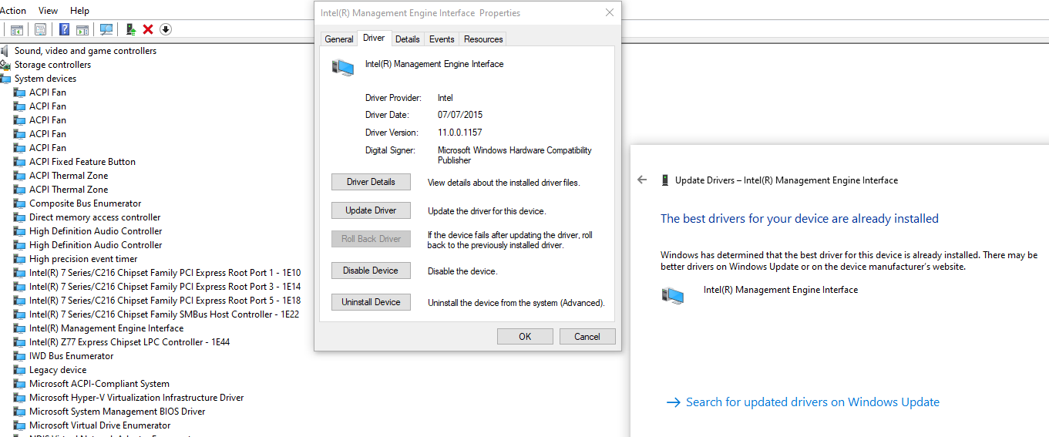Switch to the Details tab

tap(408, 39)
